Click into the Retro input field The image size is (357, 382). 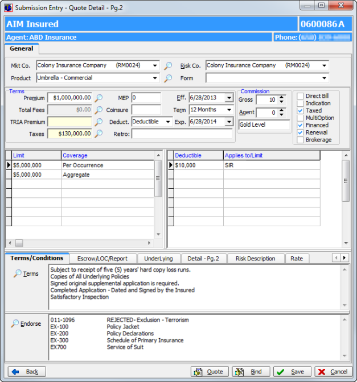(x=182, y=134)
